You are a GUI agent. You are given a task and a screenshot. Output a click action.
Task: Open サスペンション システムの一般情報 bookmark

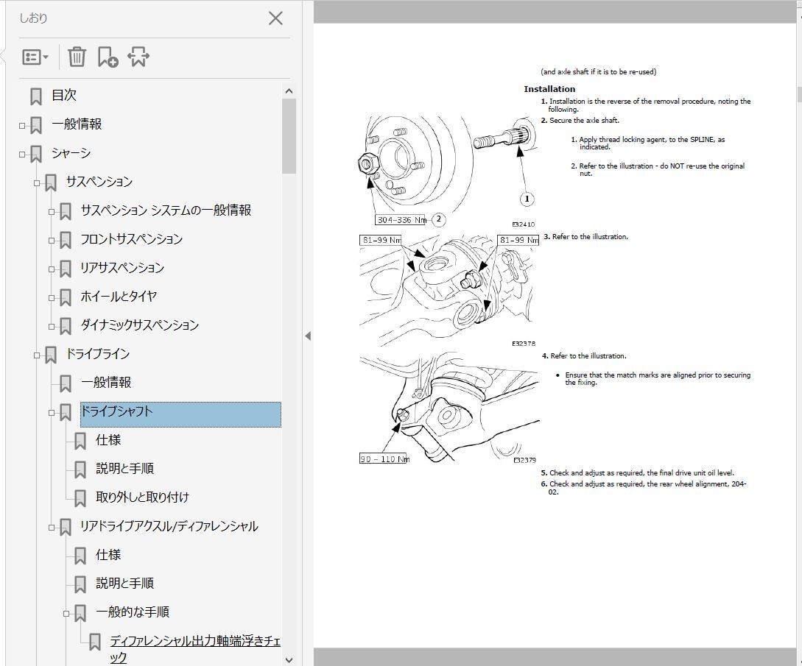[x=166, y=210]
